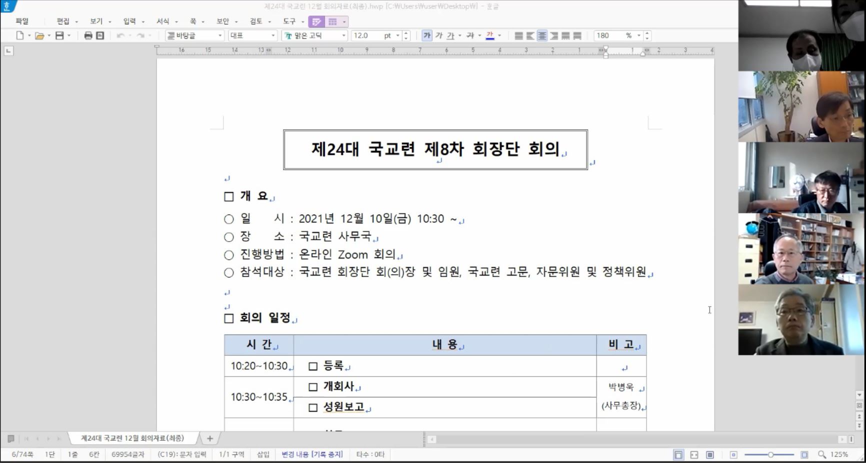Click the New Document icon
The height and width of the screenshot is (463, 866).
point(20,35)
